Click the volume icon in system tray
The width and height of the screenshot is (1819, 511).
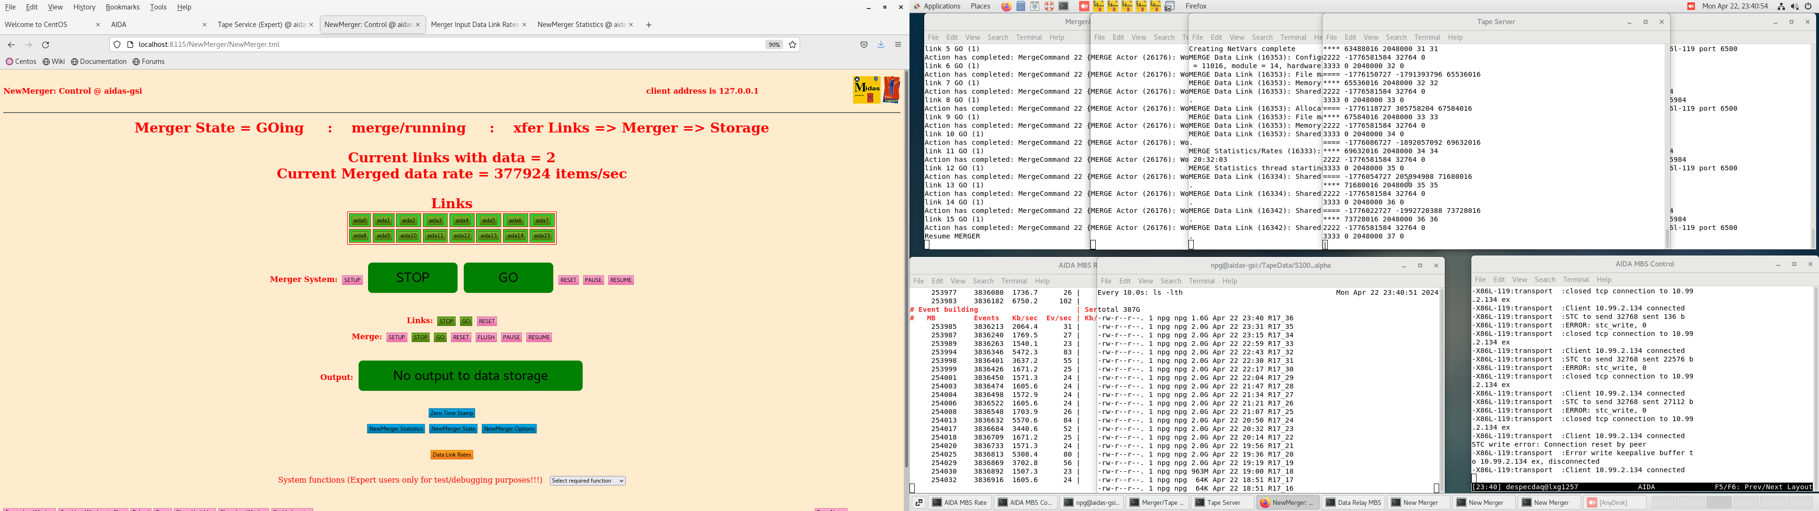[1794, 6]
